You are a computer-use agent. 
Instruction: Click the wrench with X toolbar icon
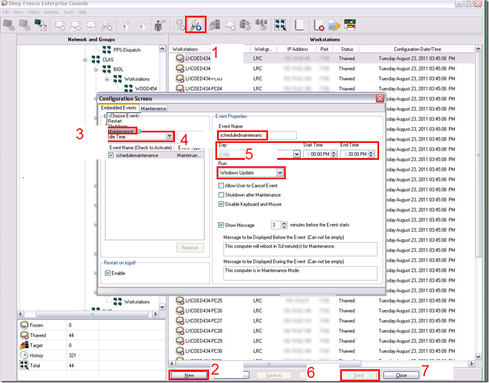pos(107,25)
